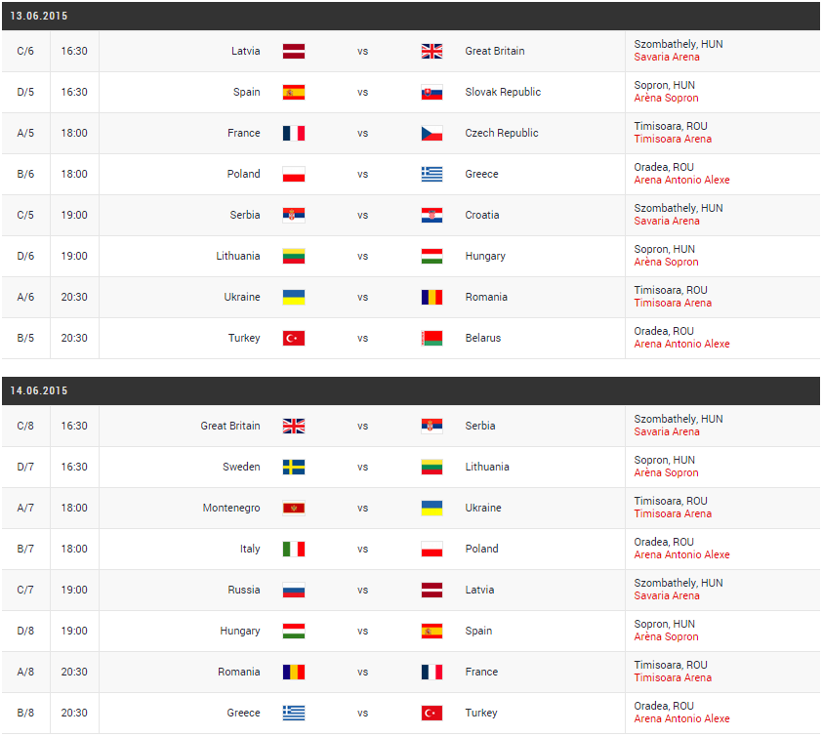Click the Belarus flag icon

pyautogui.click(x=432, y=339)
